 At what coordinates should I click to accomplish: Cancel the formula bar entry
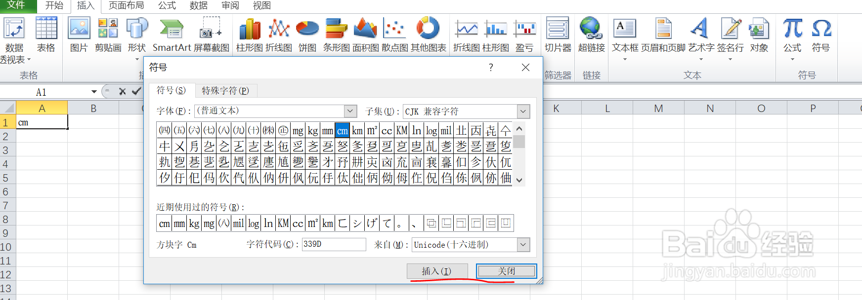click(x=122, y=91)
